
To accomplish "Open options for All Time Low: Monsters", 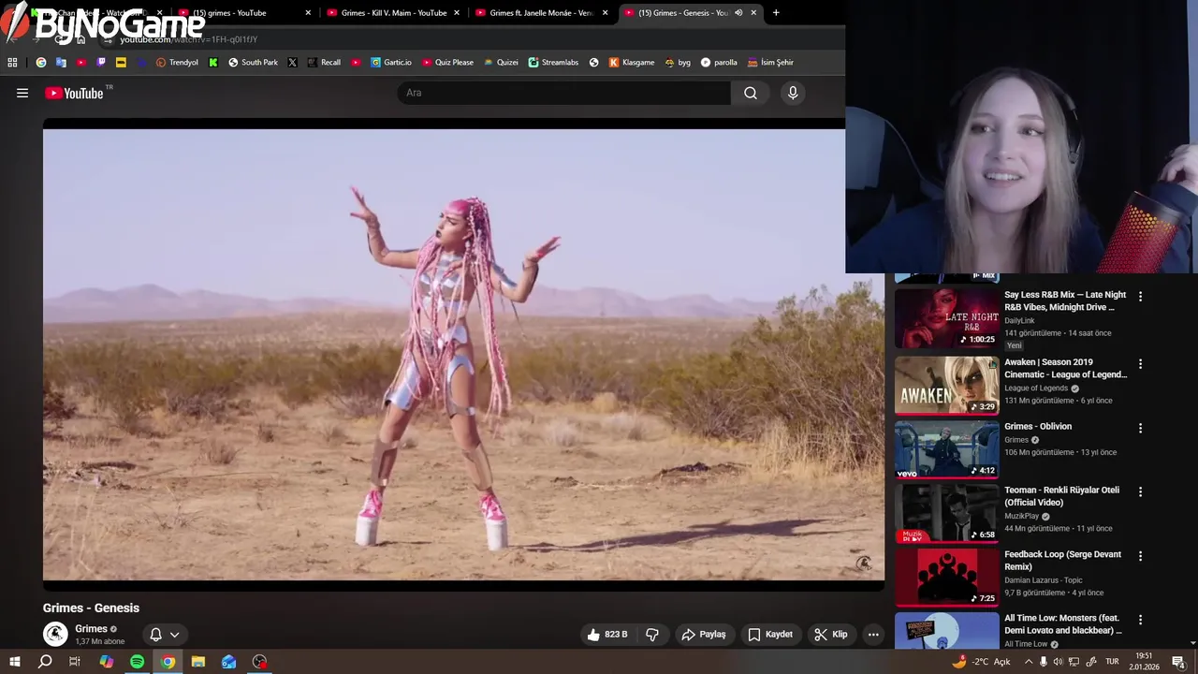I will (1140, 620).
